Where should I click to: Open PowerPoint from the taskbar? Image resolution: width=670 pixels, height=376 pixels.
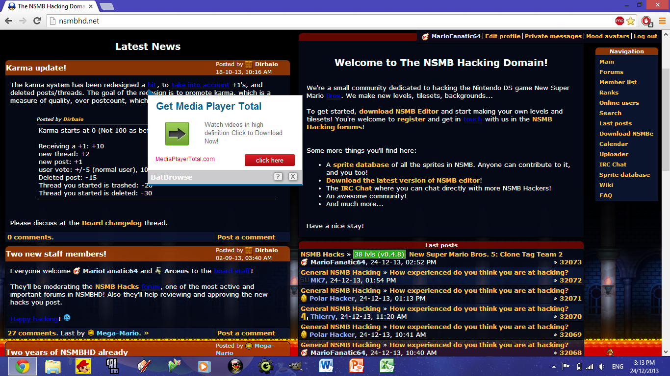[x=357, y=366]
